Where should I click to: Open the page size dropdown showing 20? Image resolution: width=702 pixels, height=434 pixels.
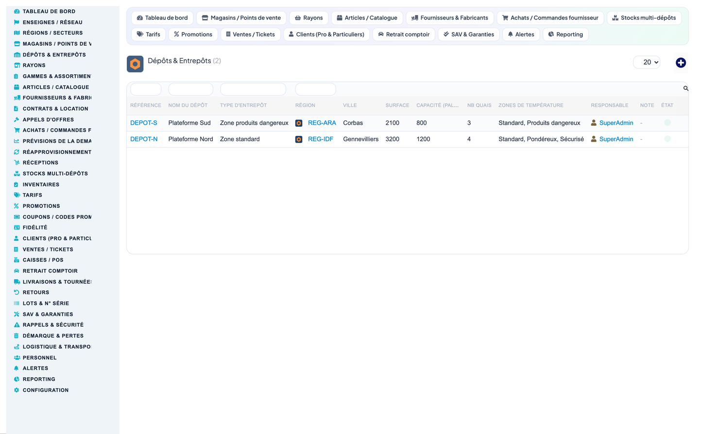click(x=647, y=62)
